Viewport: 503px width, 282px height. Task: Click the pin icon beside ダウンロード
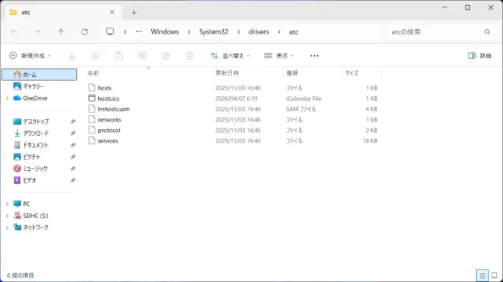[x=73, y=133]
